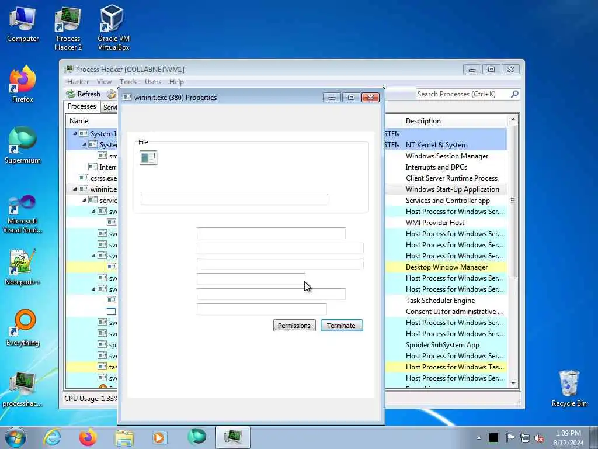Switch to the Services tab
The image size is (598, 449).
[x=109, y=108]
